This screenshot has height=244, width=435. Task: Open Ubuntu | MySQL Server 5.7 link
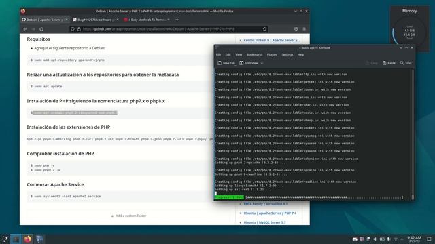coord(264,222)
